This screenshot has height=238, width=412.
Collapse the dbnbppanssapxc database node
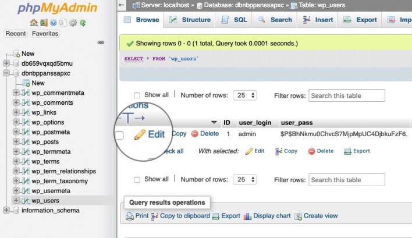coord(6,73)
